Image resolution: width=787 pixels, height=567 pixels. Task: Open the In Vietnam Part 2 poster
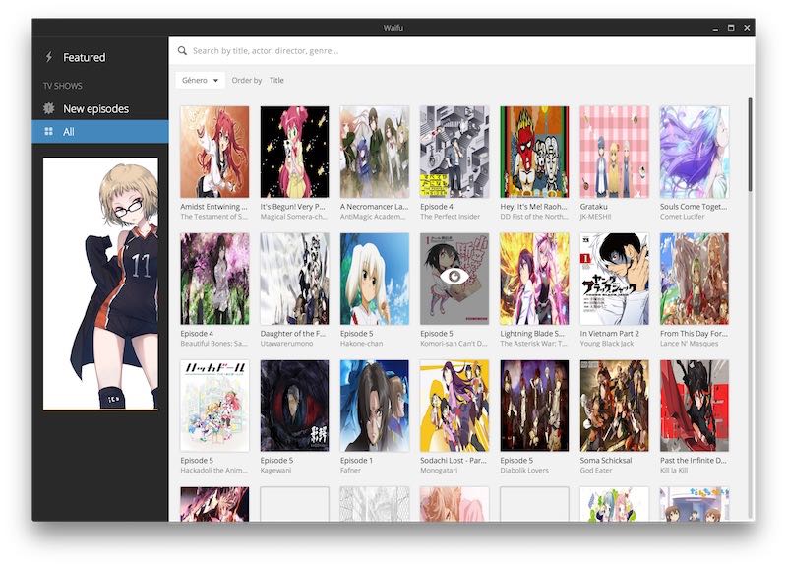[x=614, y=279]
